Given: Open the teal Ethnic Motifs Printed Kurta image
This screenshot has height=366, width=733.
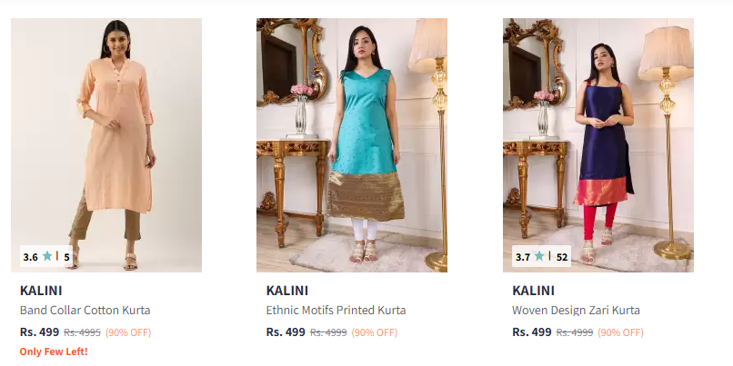Looking at the screenshot, I should [x=352, y=145].
